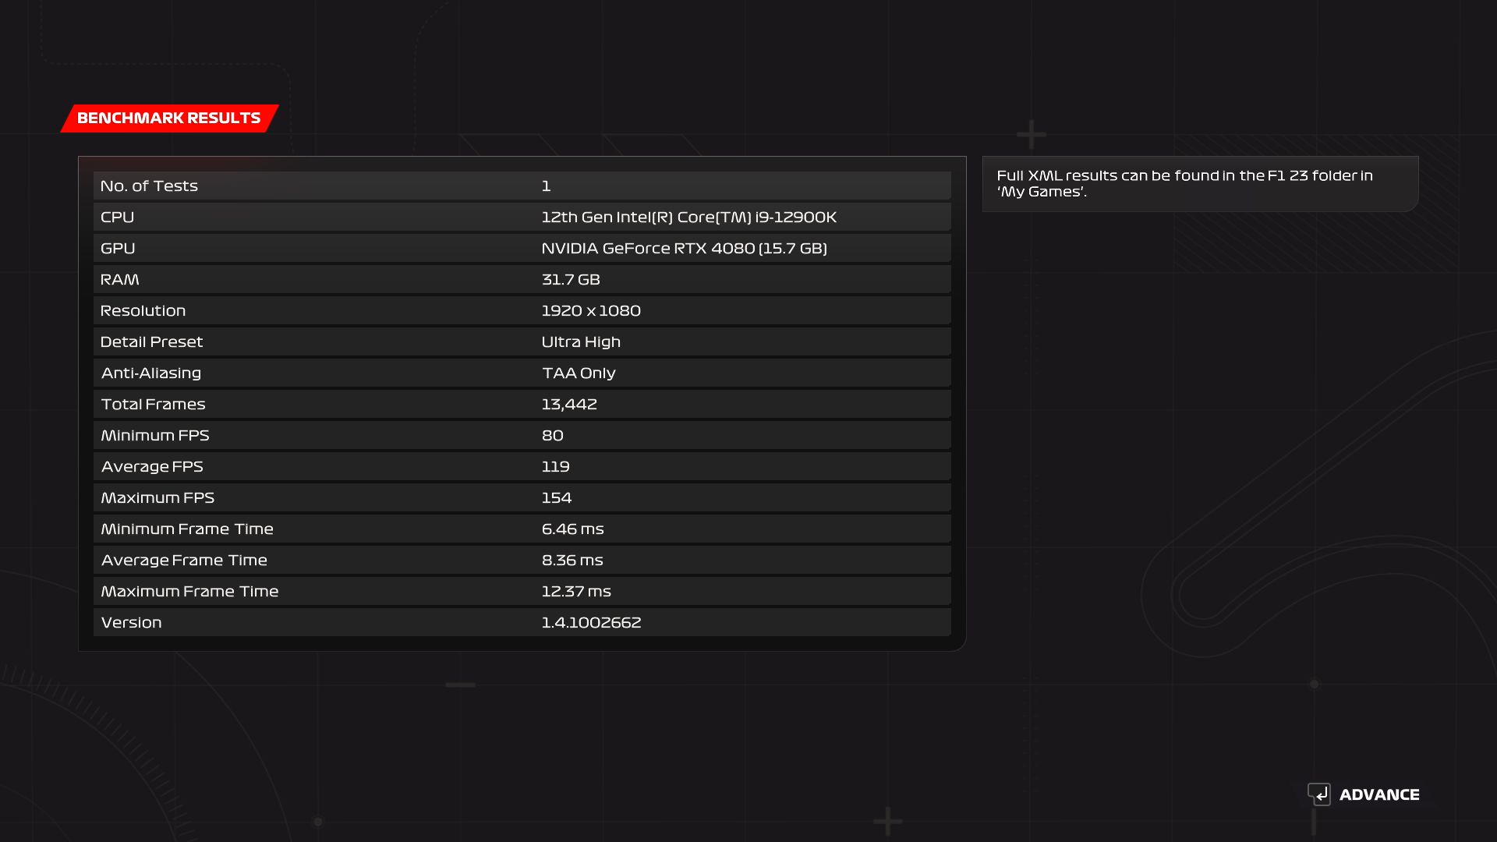Select the 'NVIDIA GeForce RTX 4080 (15.7 GB)' value
1497x842 pixels.
[x=685, y=248]
